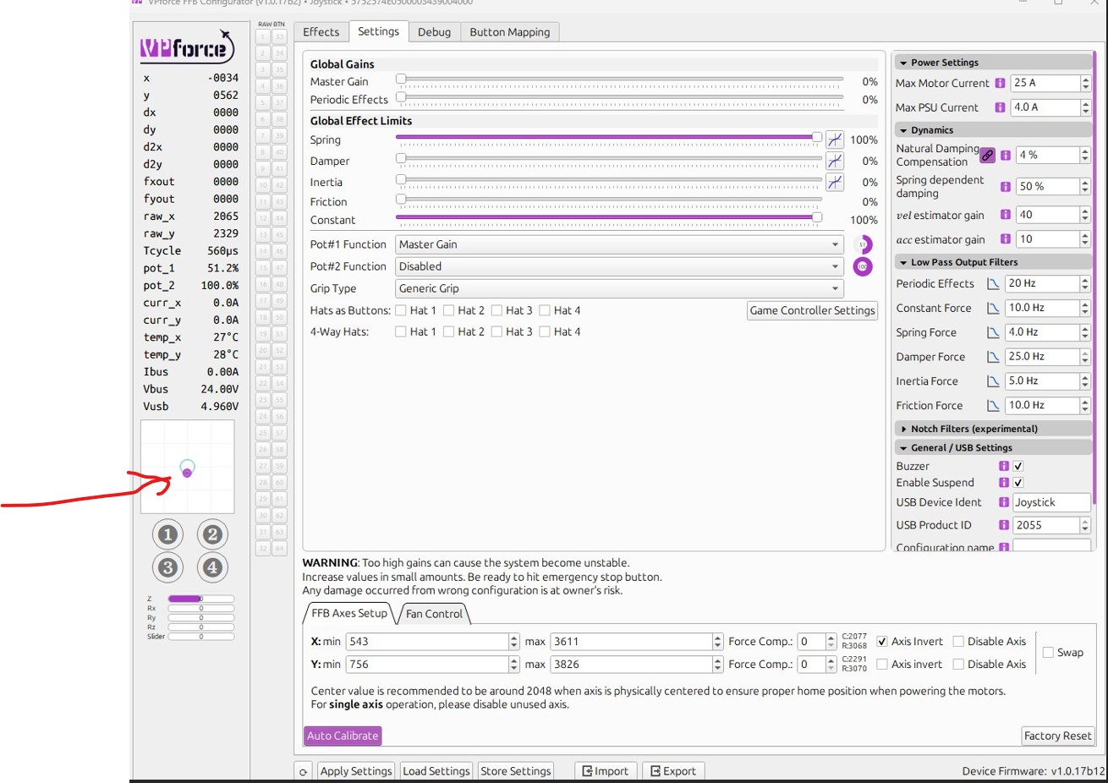This screenshot has width=1108, height=783.
Task: Click the Buzzer info icon
Action: pyautogui.click(x=1004, y=466)
